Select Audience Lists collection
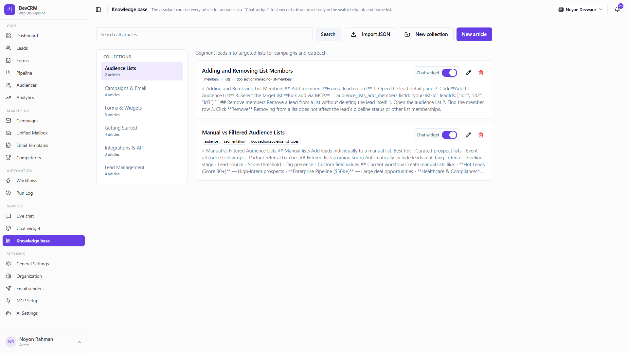This screenshot has width=628, height=353. (142, 71)
